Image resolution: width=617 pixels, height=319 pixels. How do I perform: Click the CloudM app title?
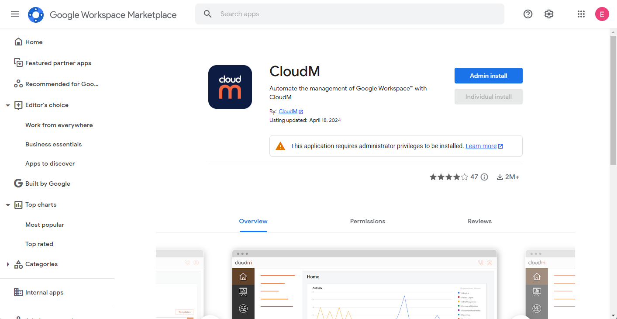coord(295,71)
